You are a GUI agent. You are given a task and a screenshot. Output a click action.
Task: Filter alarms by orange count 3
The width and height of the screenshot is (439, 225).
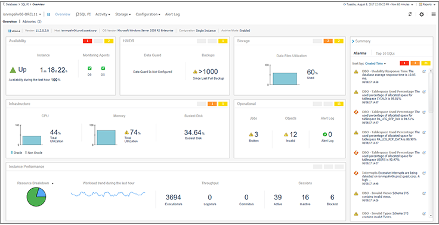pos(415,64)
